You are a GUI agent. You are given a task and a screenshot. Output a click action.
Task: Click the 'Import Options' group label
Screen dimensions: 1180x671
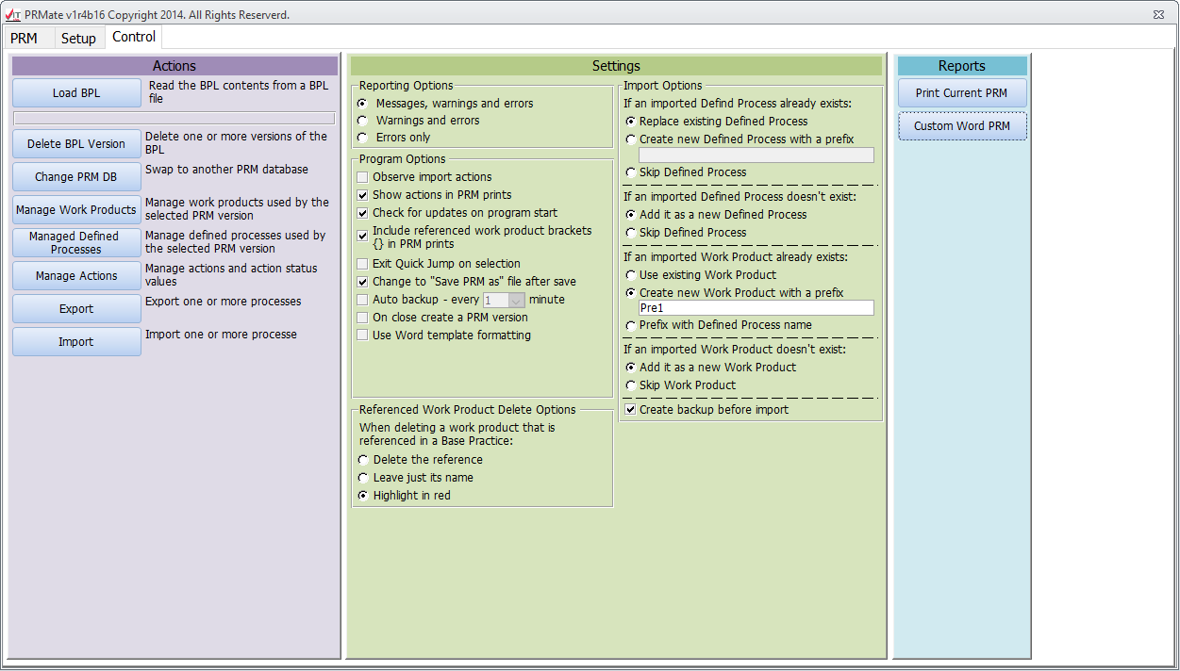[663, 86]
